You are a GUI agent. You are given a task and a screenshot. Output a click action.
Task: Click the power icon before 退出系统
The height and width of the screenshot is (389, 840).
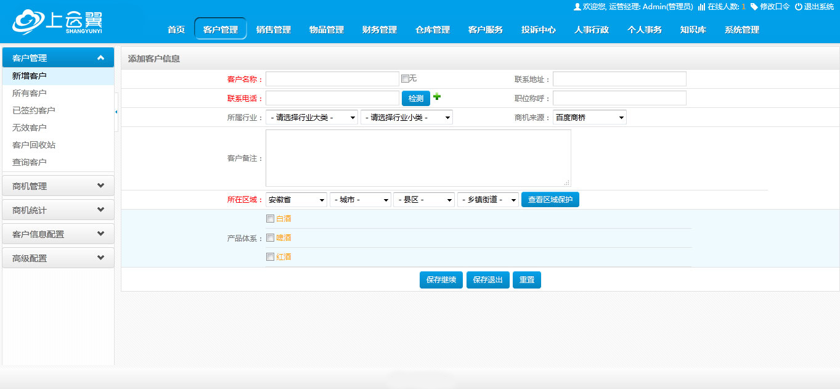tap(799, 7)
